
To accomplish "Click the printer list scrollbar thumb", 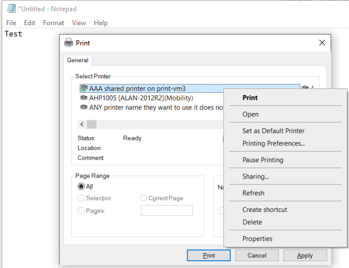I will click(x=92, y=124).
